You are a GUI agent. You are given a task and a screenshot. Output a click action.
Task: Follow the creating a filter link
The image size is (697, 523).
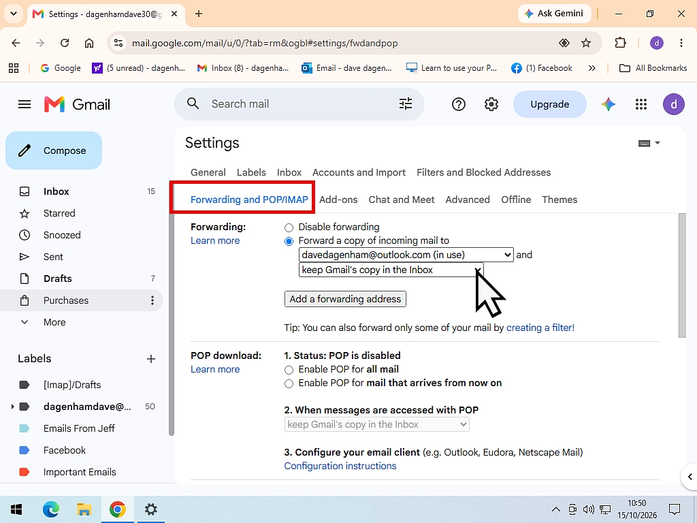click(x=540, y=328)
